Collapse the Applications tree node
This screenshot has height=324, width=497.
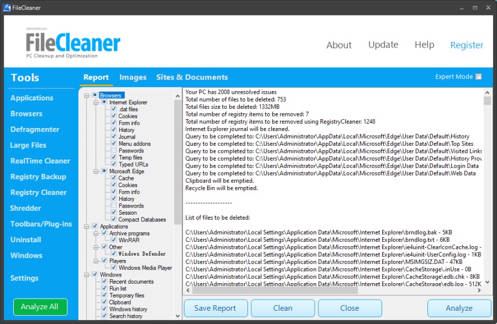coord(87,226)
